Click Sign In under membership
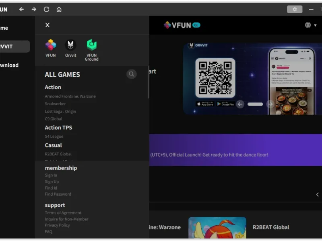 (x=51, y=175)
